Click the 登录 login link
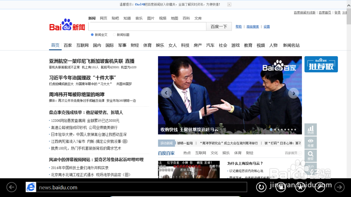The width and height of the screenshot is (351, 197). (x=337, y=13)
